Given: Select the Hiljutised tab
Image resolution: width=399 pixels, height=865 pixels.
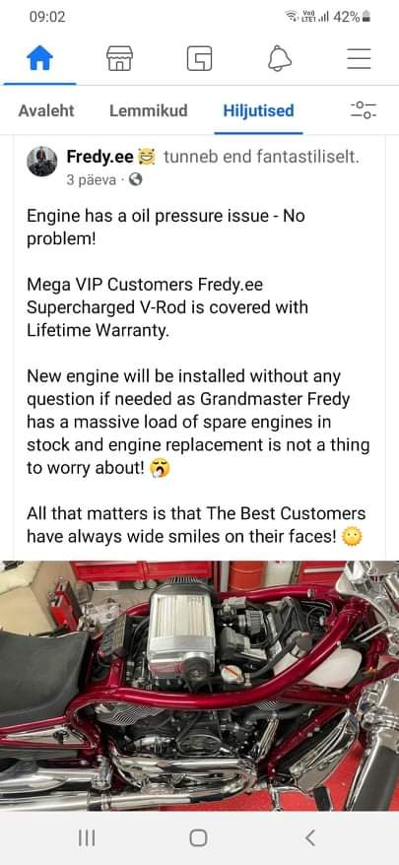Looking at the screenshot, I should tap(258, 110).
